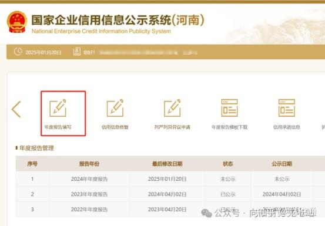The image size is (325, 226).
Task: Click 公示日期 cell for the 2023 report
Action: point(282,194)
